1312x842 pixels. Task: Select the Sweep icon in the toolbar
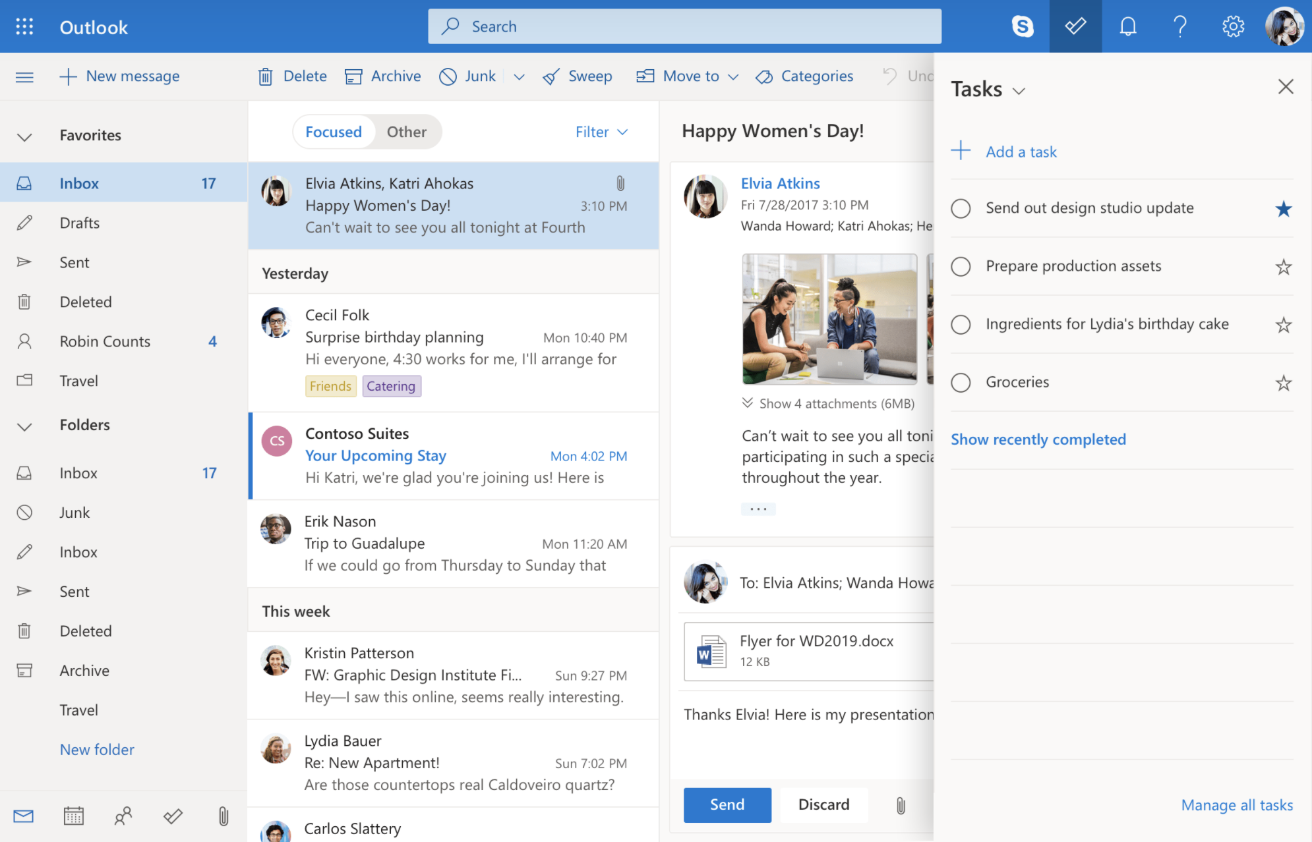tap(551, 76)
